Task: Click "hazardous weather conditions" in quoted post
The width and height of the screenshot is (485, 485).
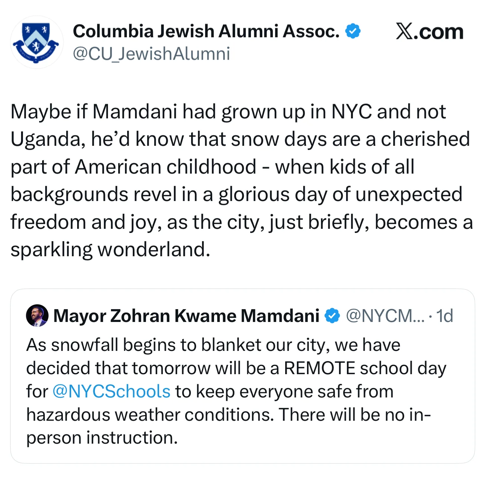Action: (150, 415)
